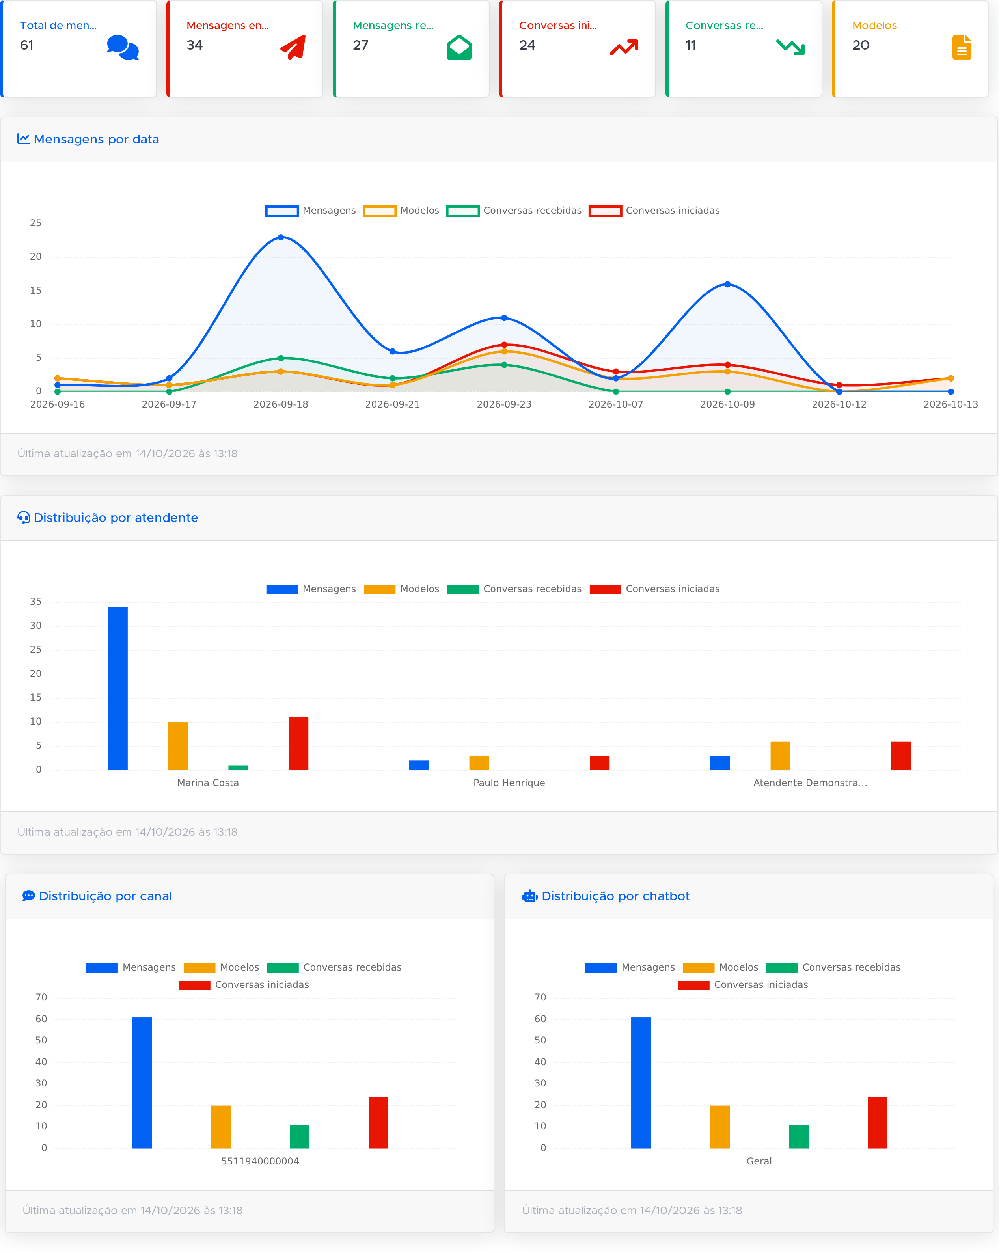Click the green downward trend arrow icon
Viewport: 999px width, 1252px height.
(x=790, y=47)
